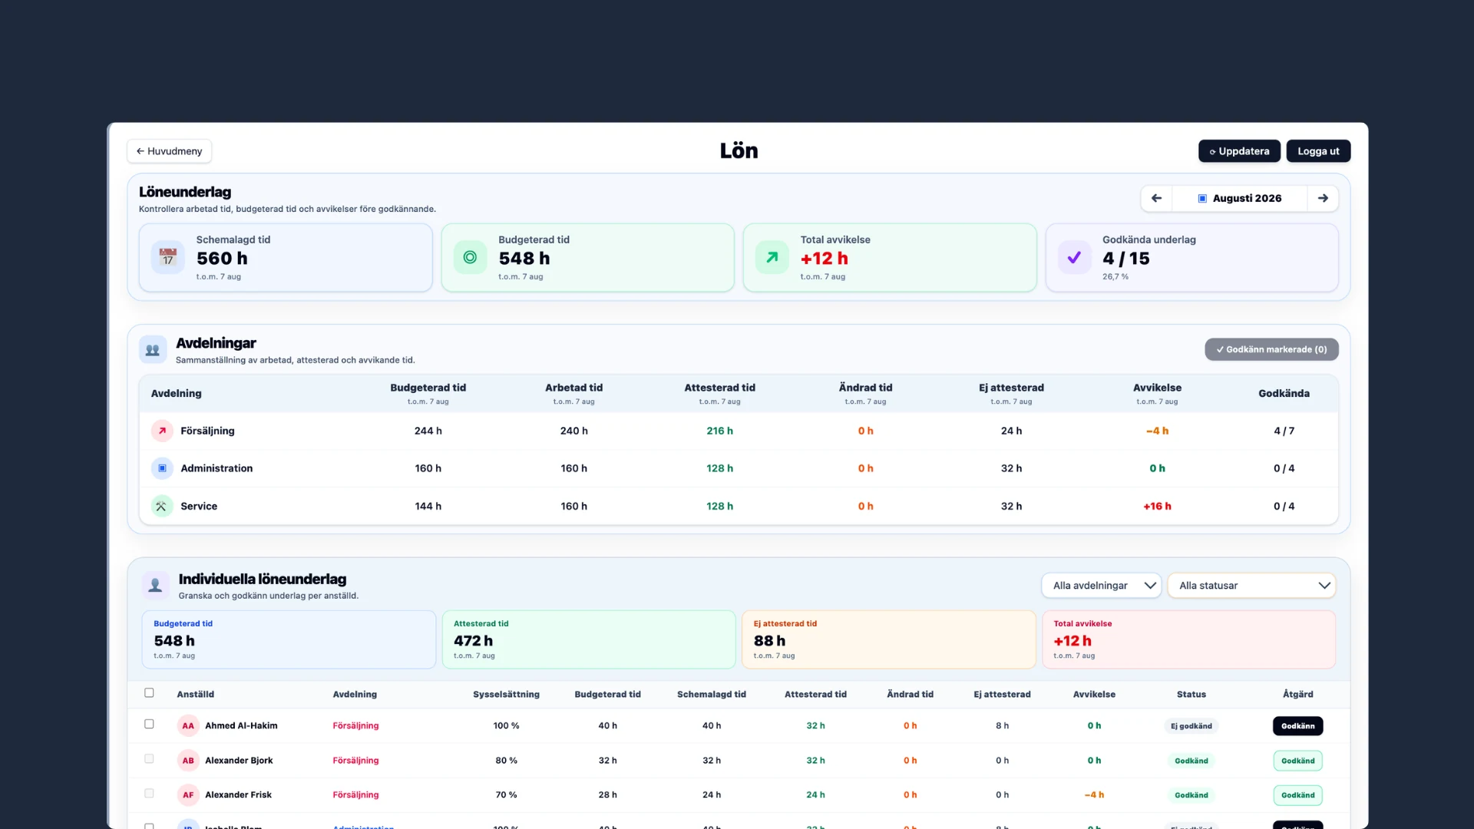Go to previous month with left arrow
Viewport: 1474px width, 829px height.
[1157, 198]
